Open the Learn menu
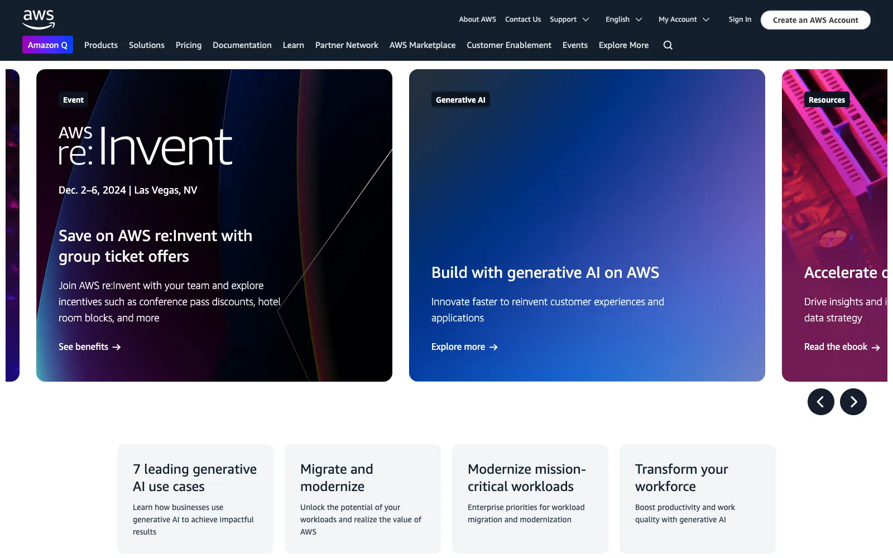 (294, 45)
